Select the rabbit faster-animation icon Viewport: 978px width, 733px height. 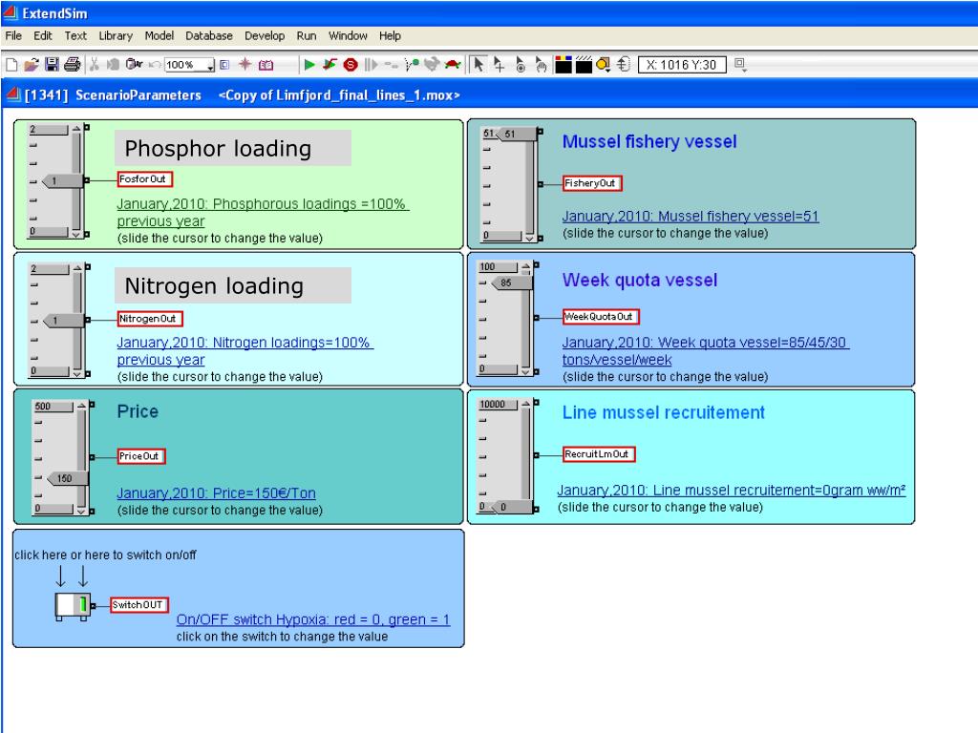point(432,64)
